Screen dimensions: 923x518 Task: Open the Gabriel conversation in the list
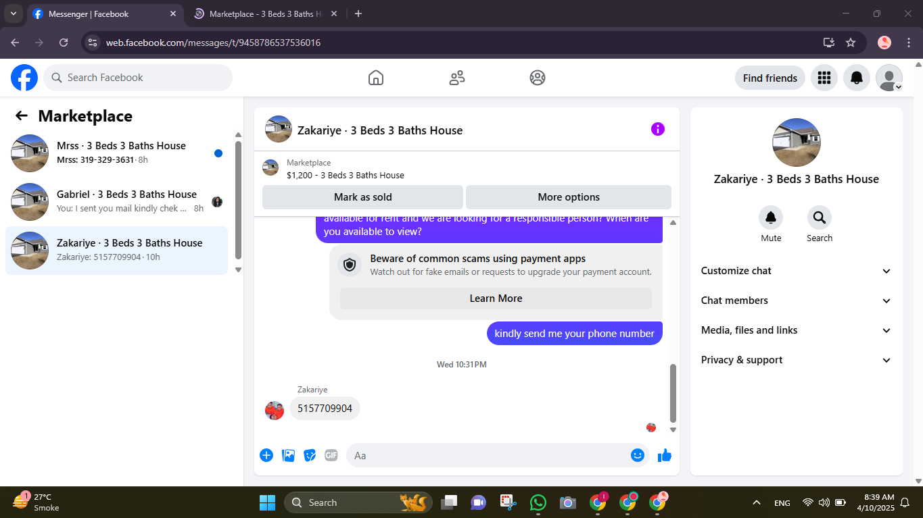(116, 202)
